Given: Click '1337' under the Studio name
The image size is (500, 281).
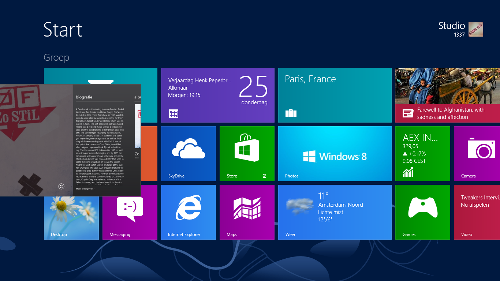Looking at the screenshot, I should [x=459, y=35].
